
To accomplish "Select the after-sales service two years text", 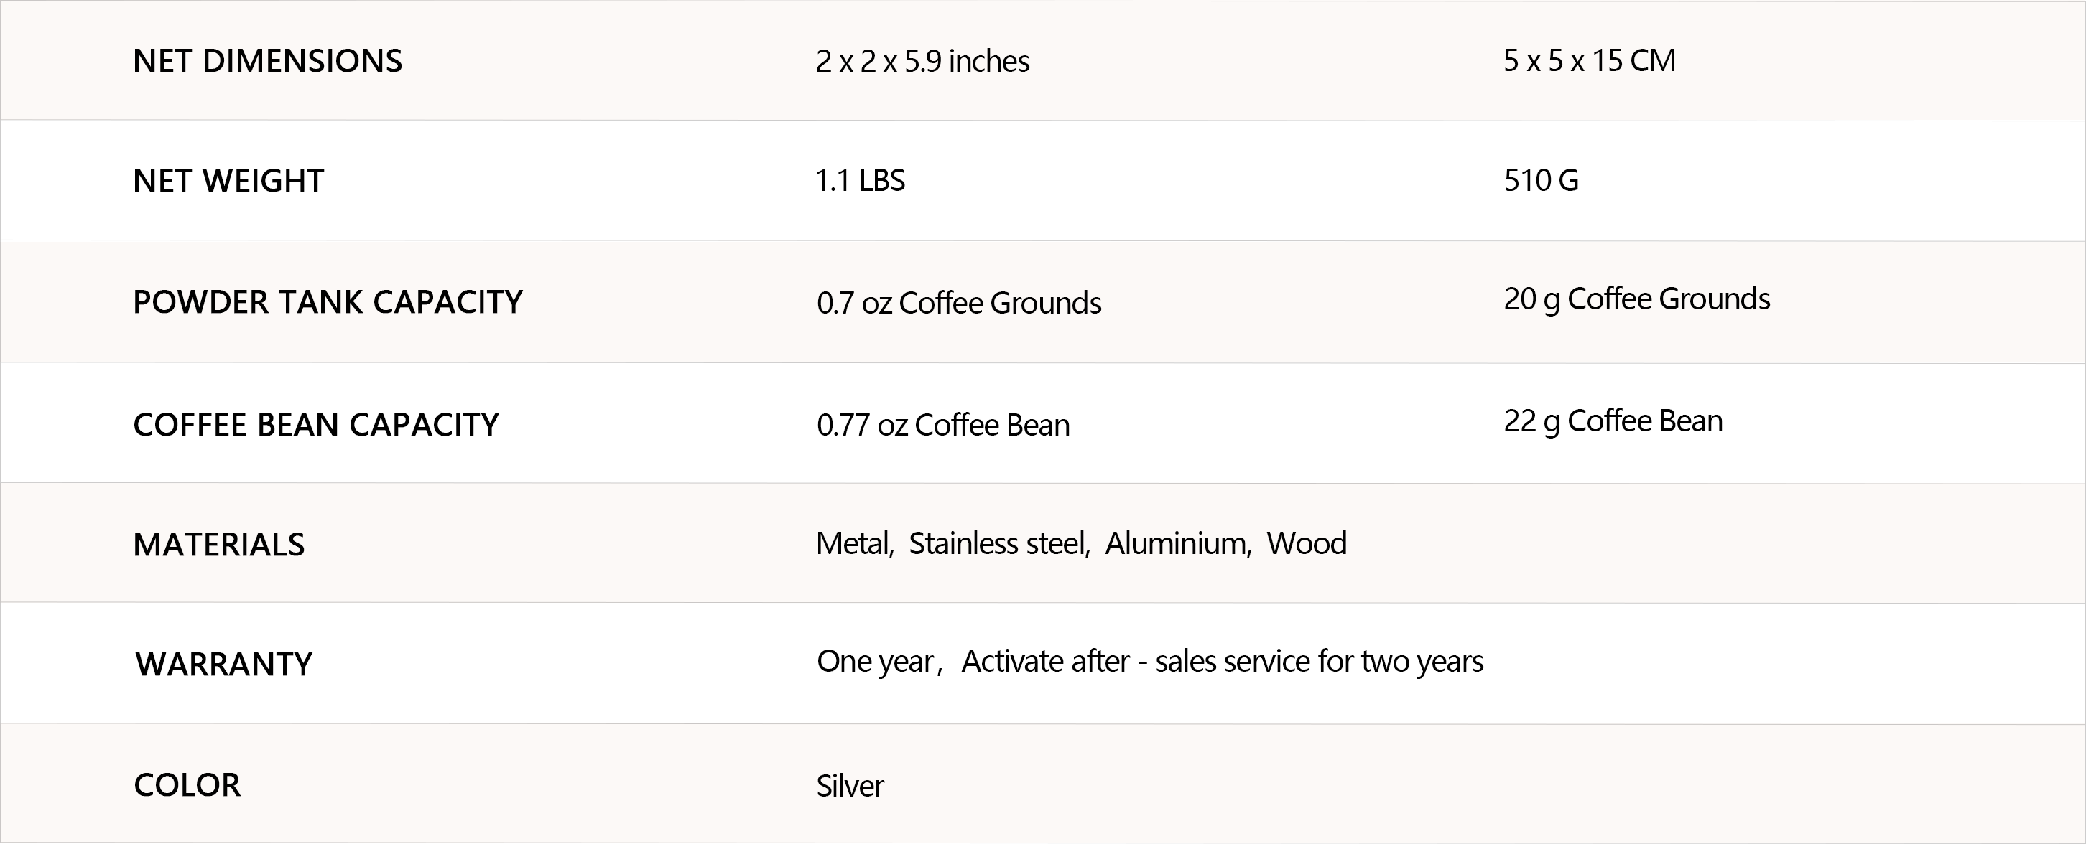I will click(1223, 662).
